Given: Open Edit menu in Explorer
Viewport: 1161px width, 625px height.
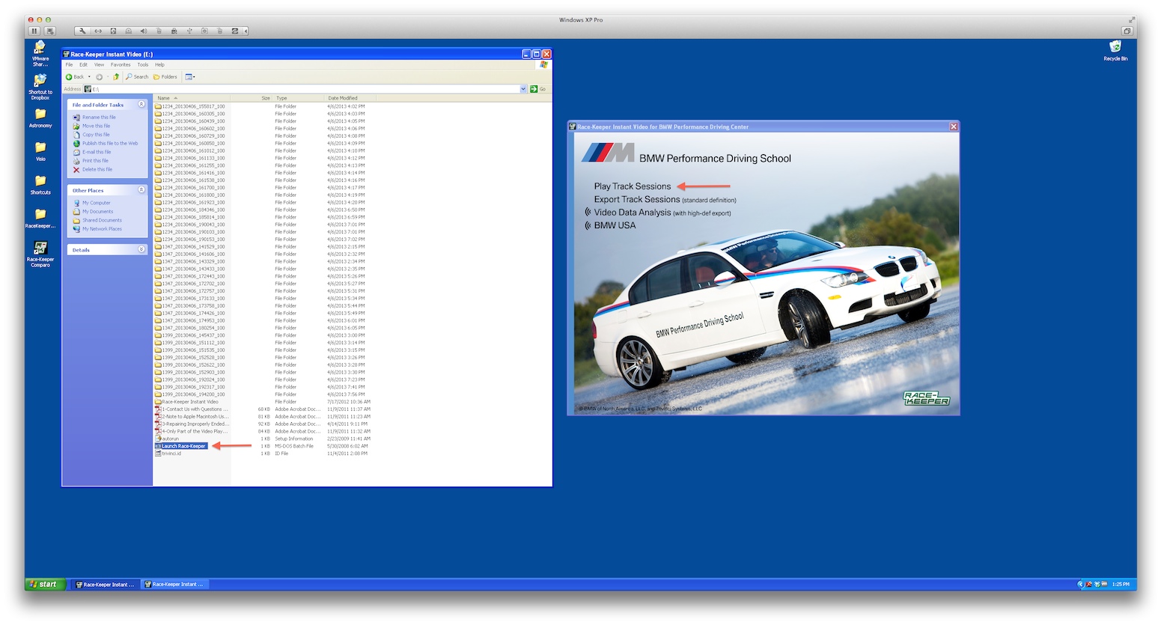Looking at the screenshot, I should [x=83, y=64].
